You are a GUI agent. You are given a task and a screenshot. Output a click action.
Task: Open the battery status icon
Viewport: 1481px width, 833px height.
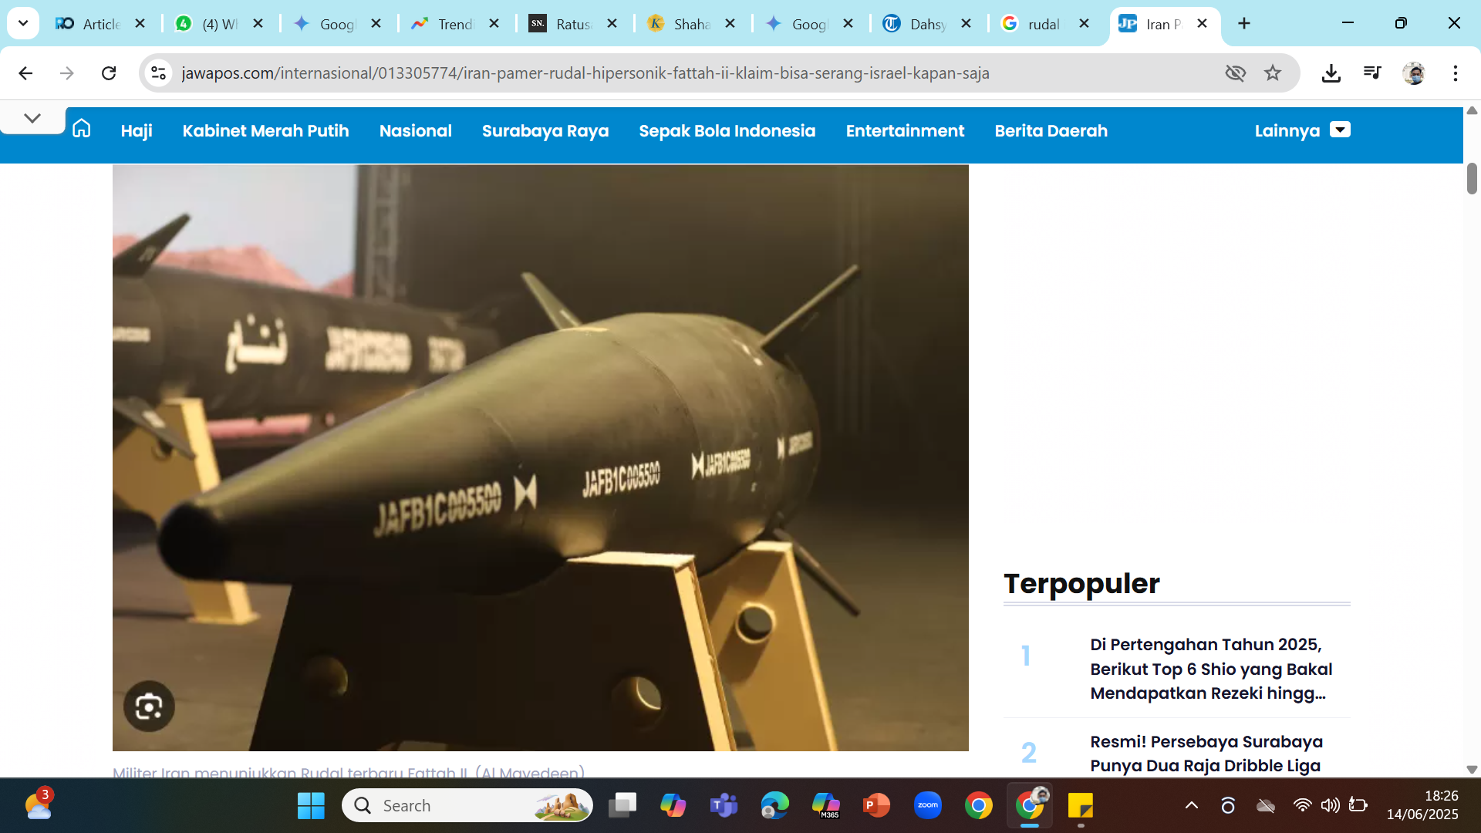[1358, 806]
